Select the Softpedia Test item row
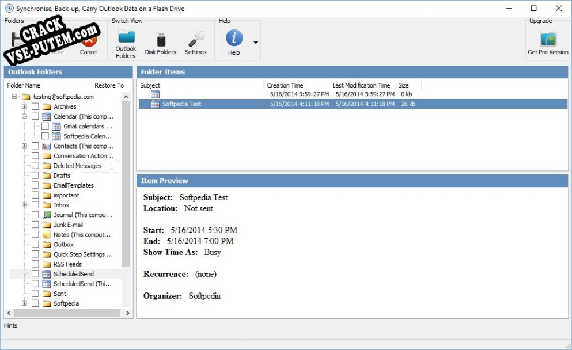Viewport: 572px width, 350px height. click(x=353, y=104)
